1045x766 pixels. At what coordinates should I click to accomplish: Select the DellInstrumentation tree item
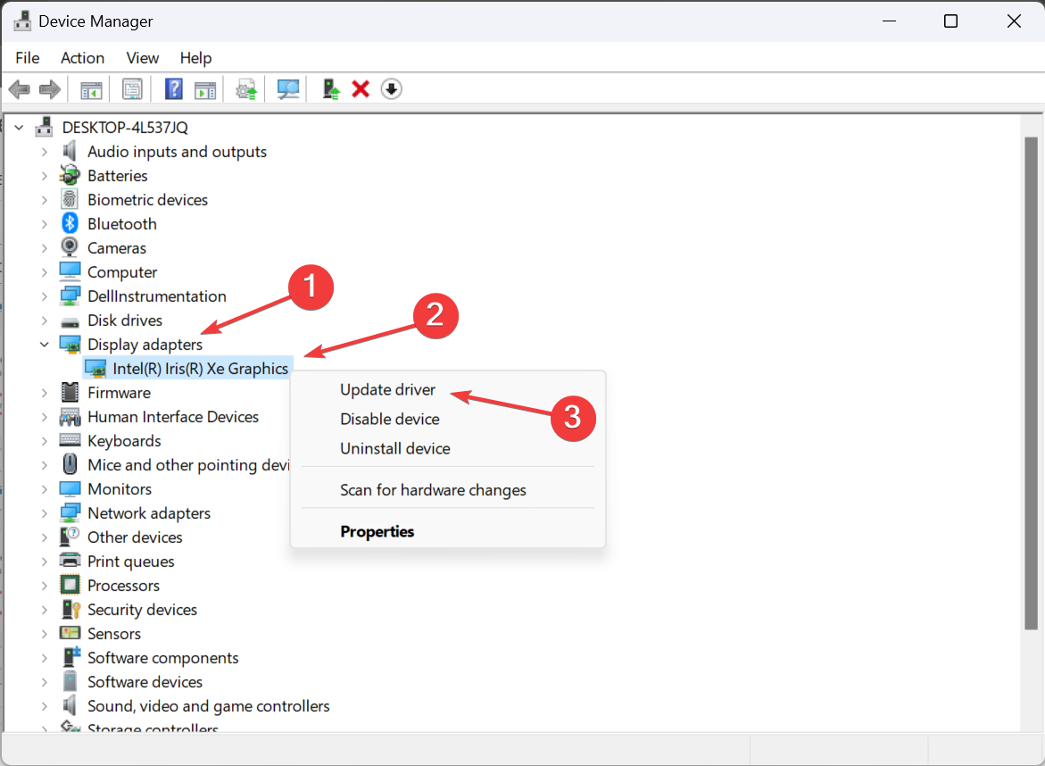coord(157,296)
